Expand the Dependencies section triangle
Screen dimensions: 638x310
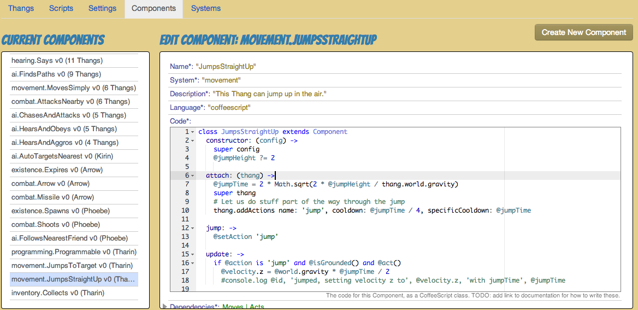click(x=165, y=306)
